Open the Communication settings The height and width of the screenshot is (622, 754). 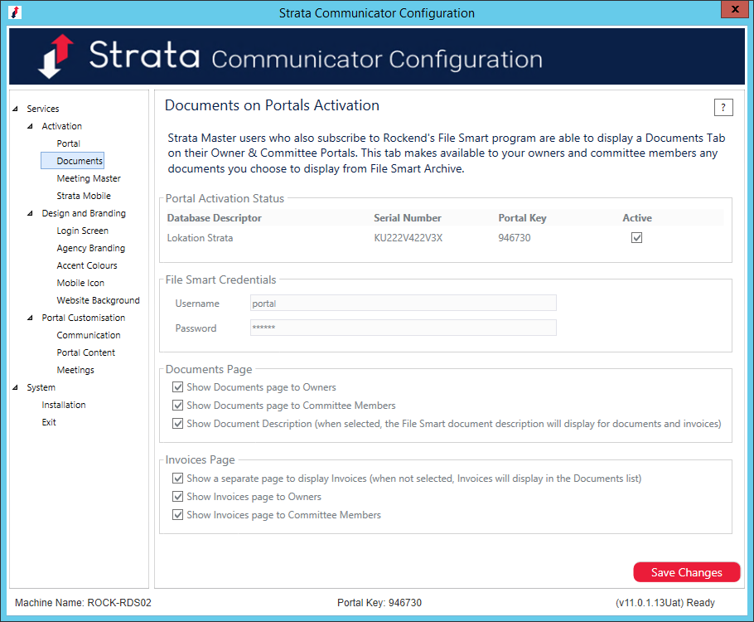click(89, 335)
